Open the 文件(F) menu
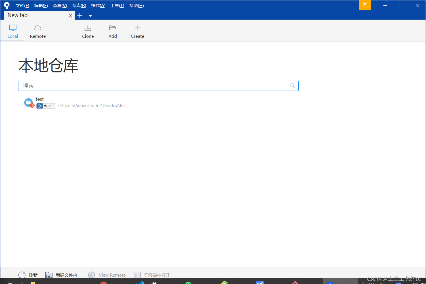This screenshot has height=284, width=426. [22, 6]
